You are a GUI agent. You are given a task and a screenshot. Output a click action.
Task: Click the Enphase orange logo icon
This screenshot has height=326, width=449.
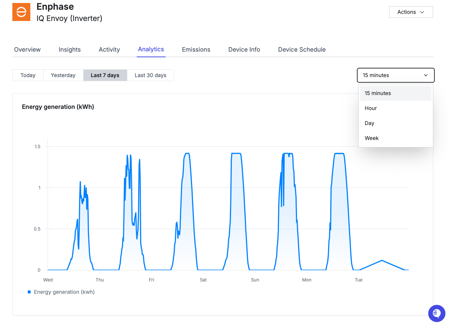click(21, 12)
